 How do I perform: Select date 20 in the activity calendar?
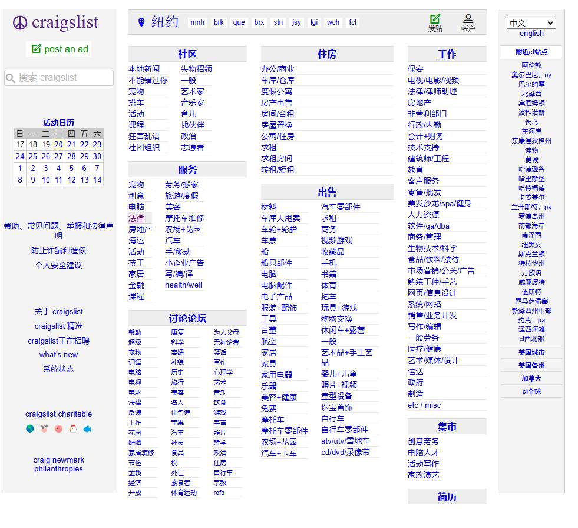[58, 144]
